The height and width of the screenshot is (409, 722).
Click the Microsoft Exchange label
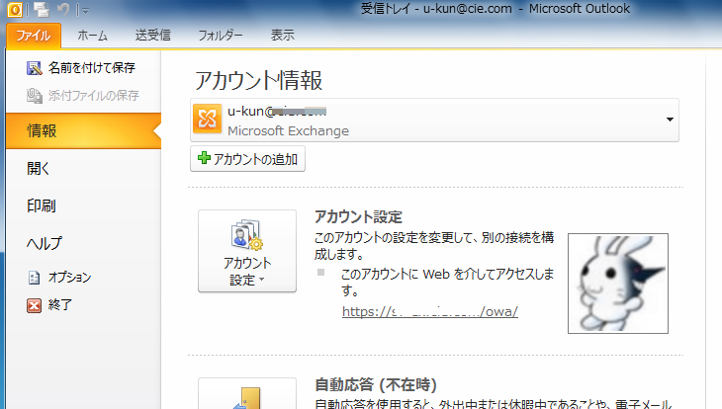click(x=288, y=131)
